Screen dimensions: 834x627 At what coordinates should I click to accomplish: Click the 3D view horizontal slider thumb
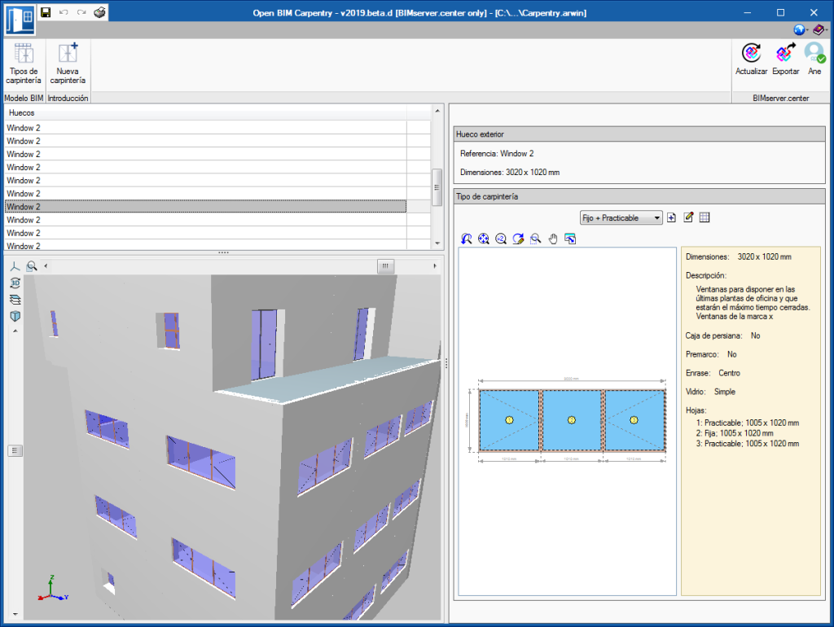(385, 265)
